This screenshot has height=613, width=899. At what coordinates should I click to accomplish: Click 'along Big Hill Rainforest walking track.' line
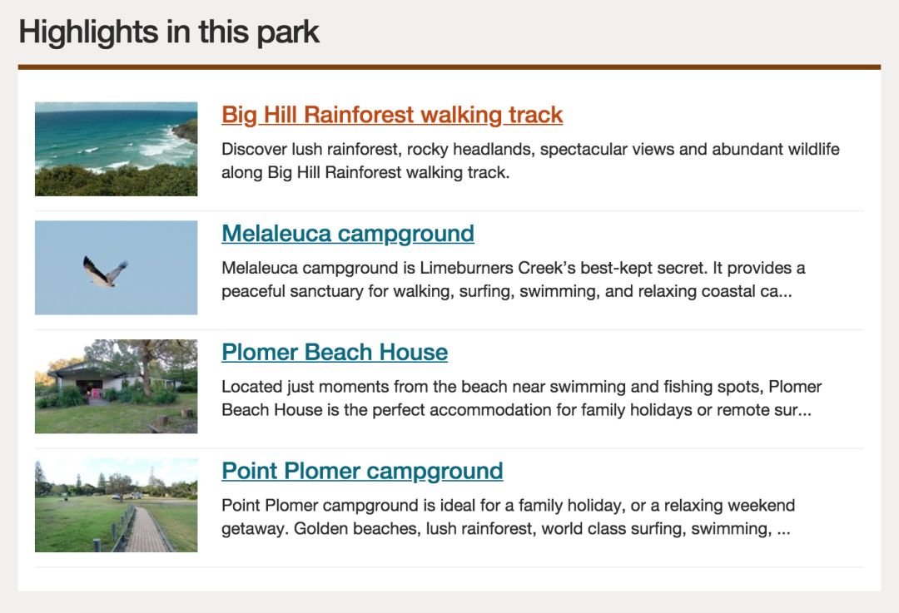click(x=365, y=172)
